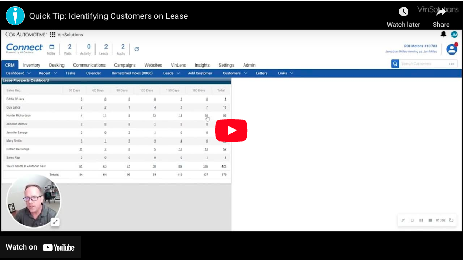463x260 pixels.
Task: Click the VinSolutions apps grid icon
Action: (52, 35)
